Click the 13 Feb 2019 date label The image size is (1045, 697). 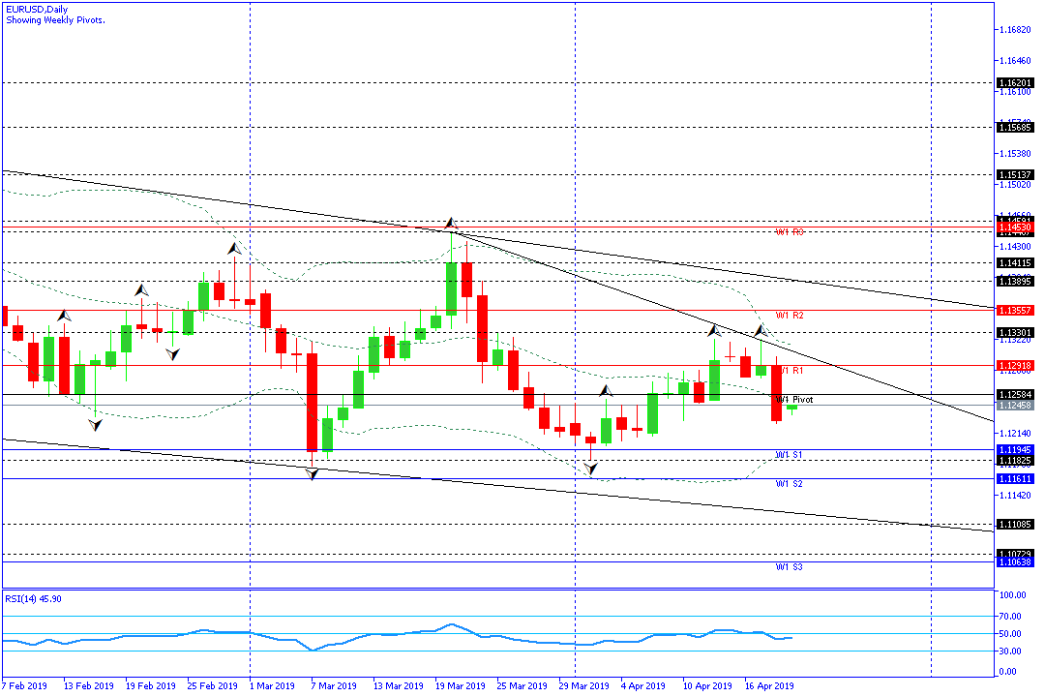[89, 685]
